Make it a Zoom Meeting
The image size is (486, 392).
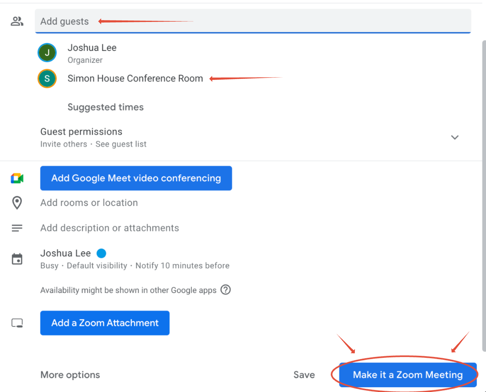pos(408,375)
